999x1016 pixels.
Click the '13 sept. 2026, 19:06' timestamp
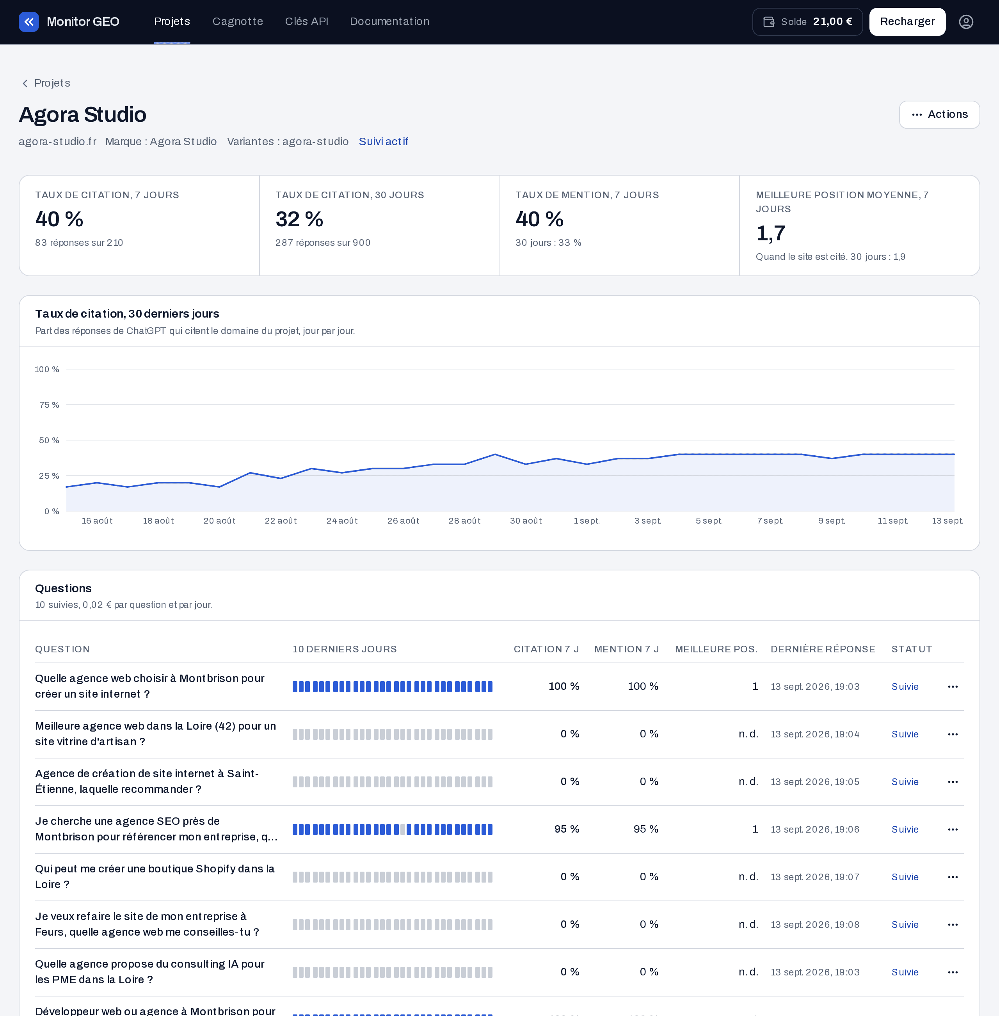coord(815,829)
